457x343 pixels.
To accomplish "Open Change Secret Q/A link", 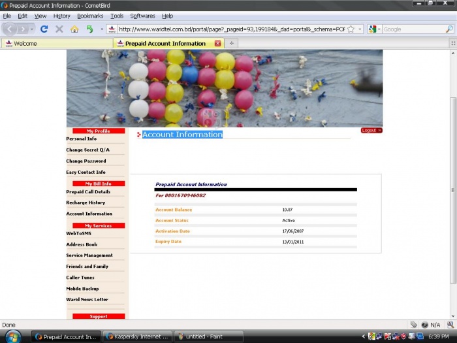I will click(x=87, y=150).
